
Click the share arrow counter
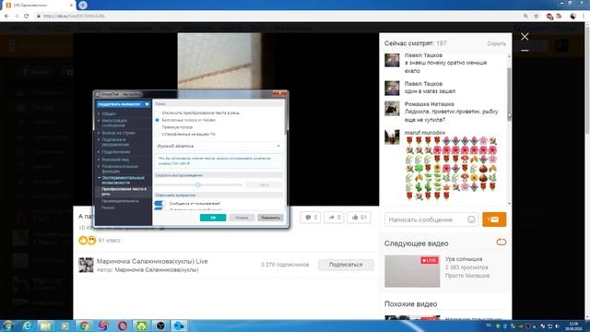point(334,218)
